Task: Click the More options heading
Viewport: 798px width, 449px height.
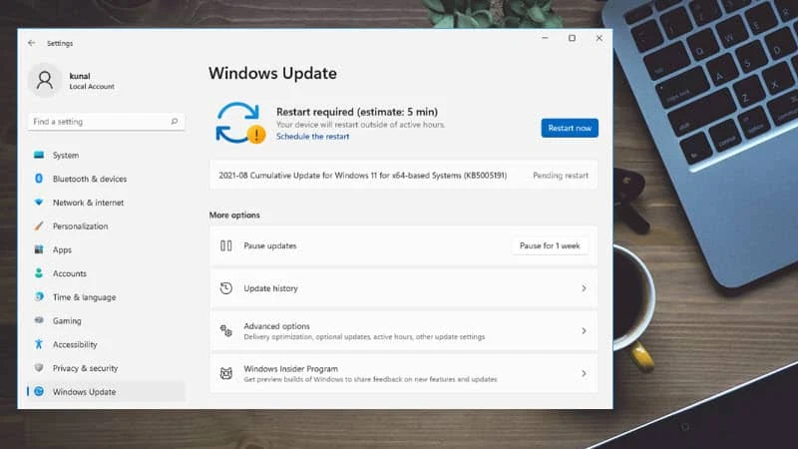Action: point(234,215)
